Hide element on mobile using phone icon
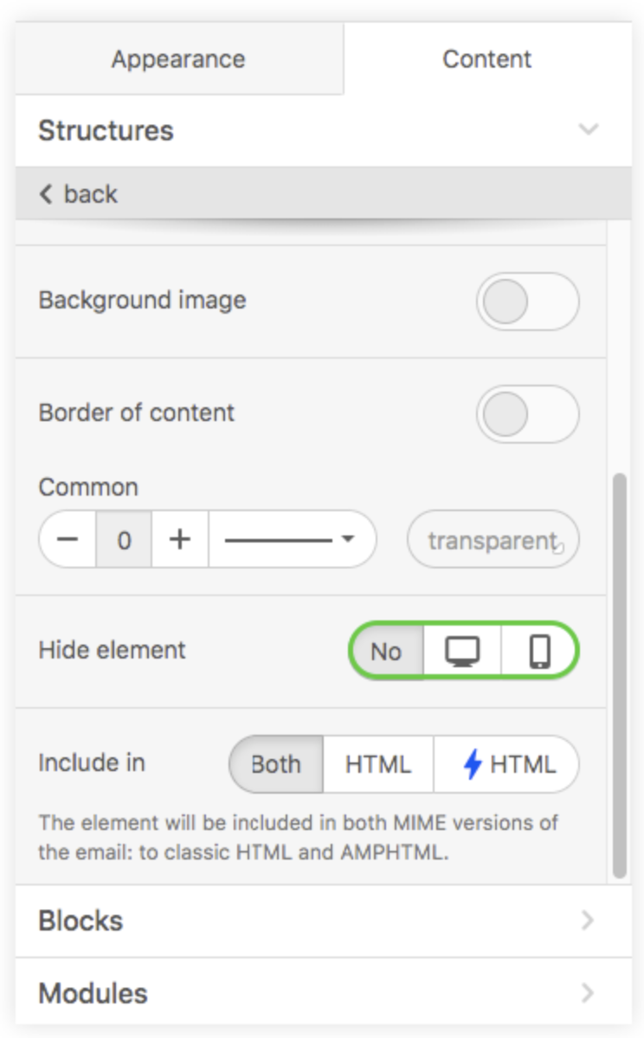 point(539,651)
